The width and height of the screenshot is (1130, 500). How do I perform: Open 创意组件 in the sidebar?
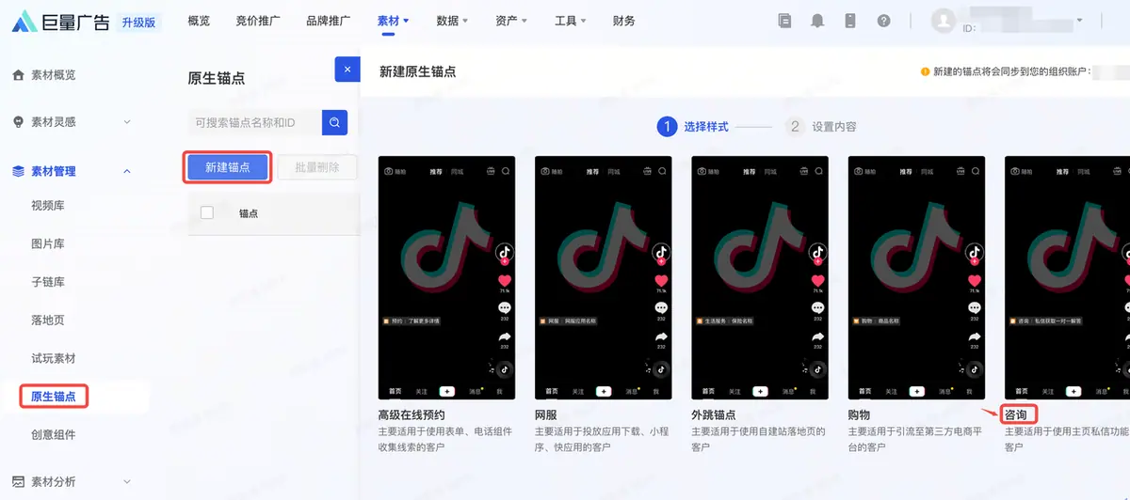click(54, 435)
